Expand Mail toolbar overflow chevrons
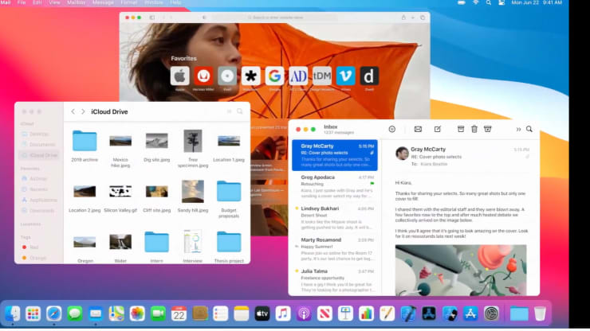 [x=518, y=129]
